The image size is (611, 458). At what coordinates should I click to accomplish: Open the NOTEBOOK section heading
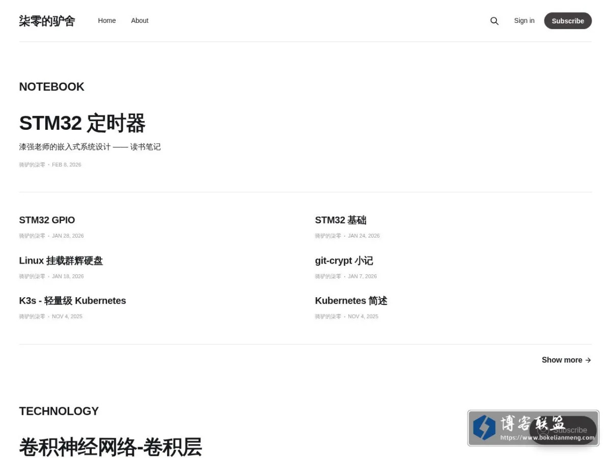point(51,87)
